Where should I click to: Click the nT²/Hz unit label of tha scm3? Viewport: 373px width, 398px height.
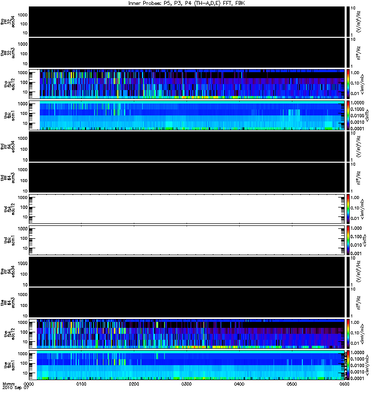(359, 53)
